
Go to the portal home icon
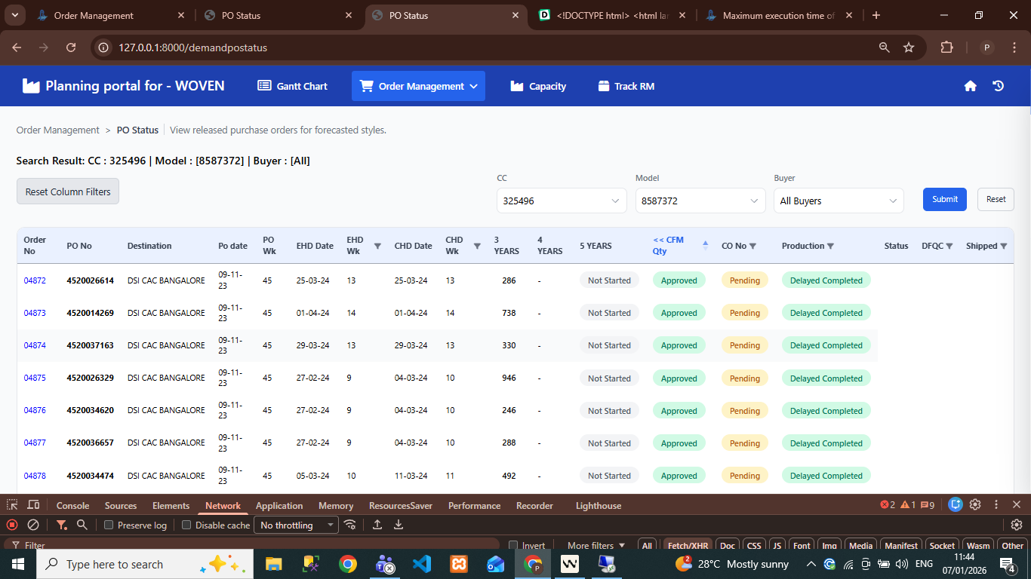[970, 86]
